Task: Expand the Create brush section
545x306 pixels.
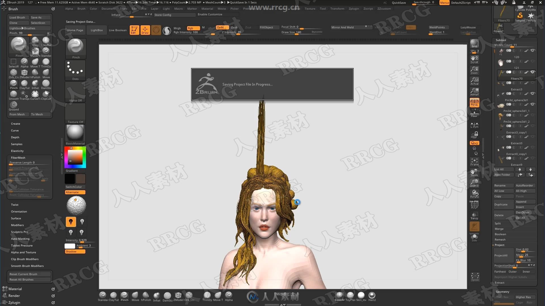Action: click(x=15, y=124)
